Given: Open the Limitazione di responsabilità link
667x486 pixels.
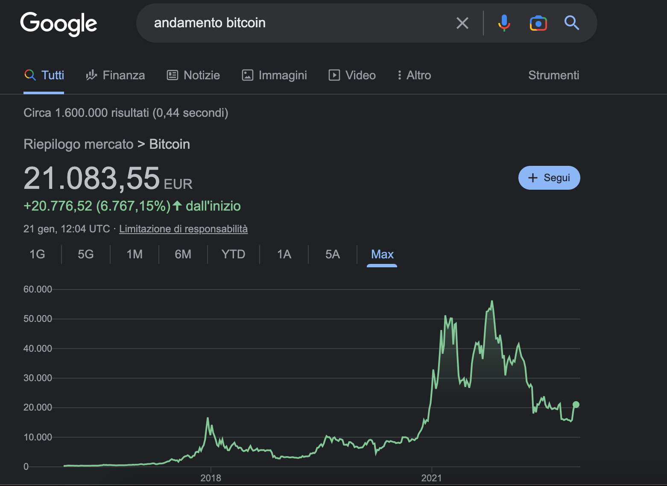Looking at the screenshot, I should [x=184, y=229].
